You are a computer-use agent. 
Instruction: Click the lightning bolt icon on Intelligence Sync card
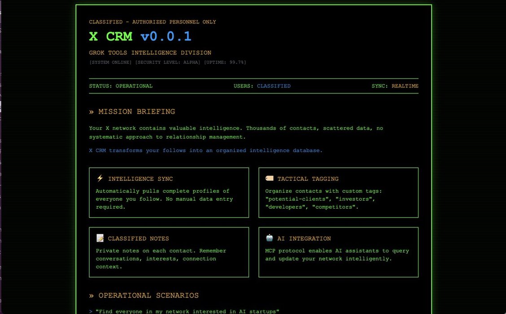click(x=99, y=178)
